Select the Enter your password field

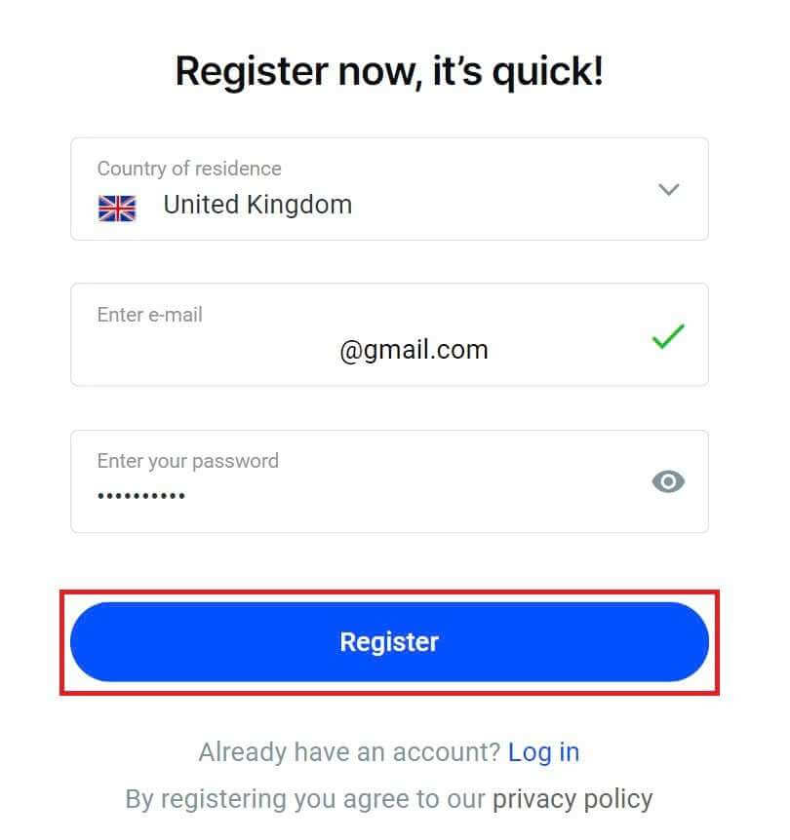pos(341,480)
